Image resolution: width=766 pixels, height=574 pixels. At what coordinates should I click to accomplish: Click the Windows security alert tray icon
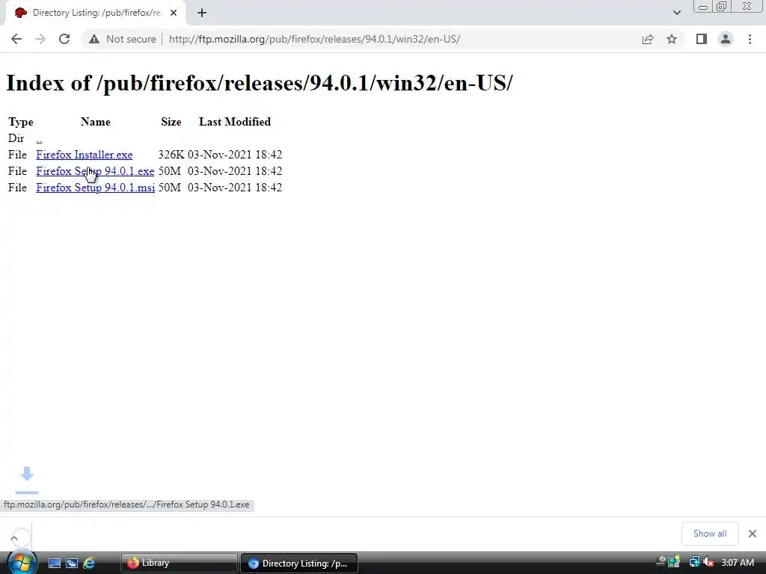[674, 563]
